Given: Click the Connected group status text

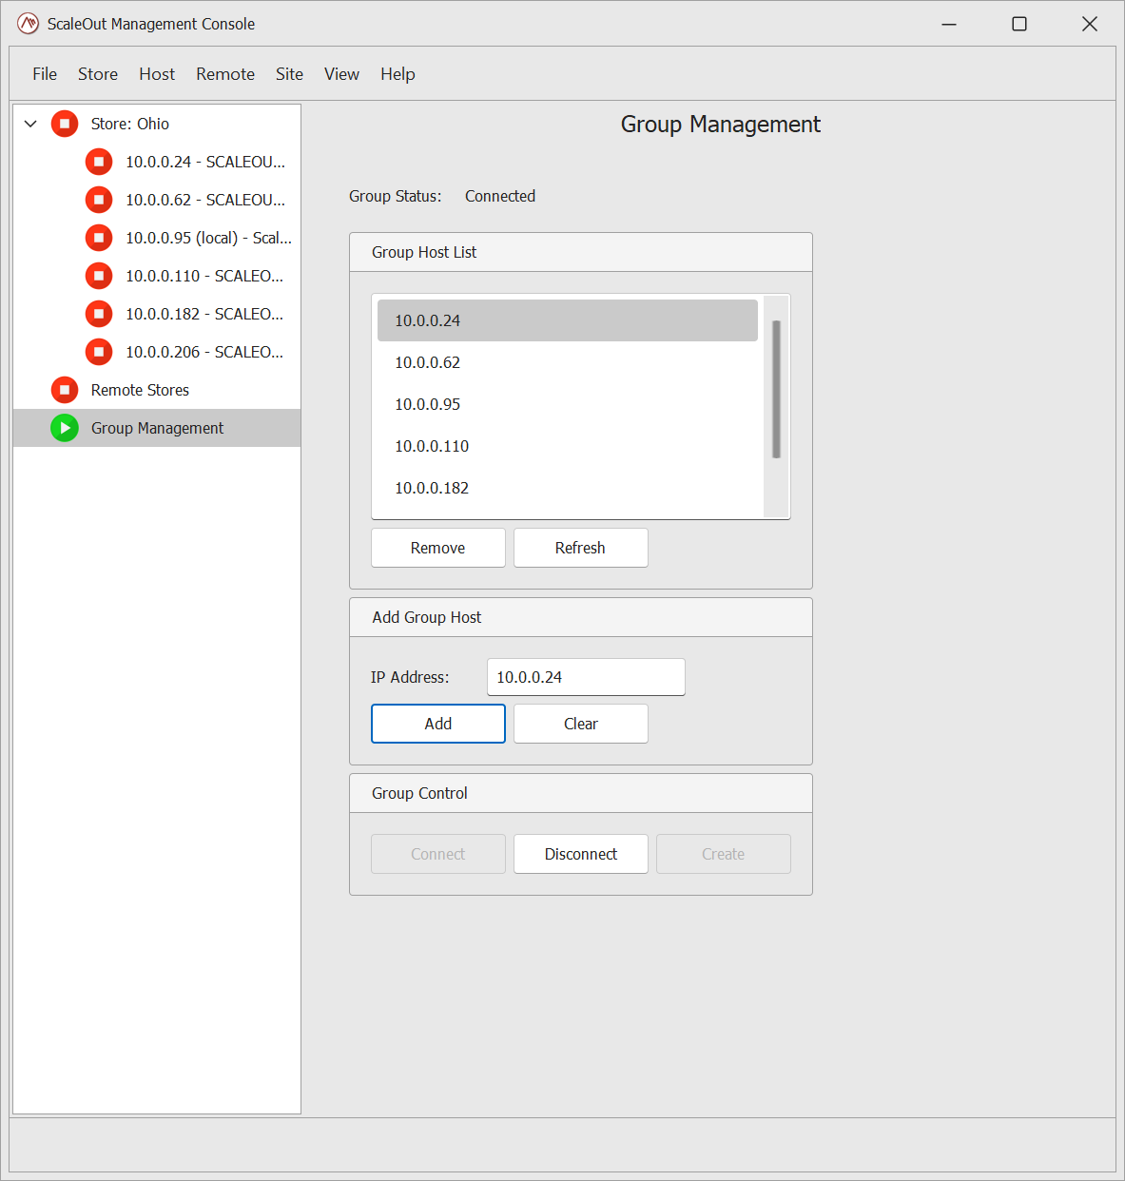Looking at the screenshot, I should (500, 196).
